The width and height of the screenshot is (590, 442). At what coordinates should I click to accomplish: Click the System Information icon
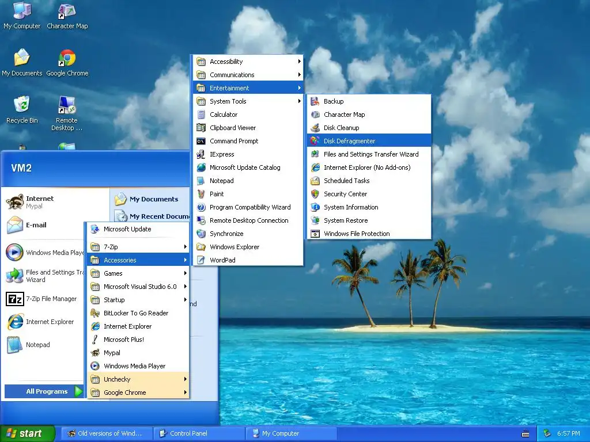pyautogui.click(x=315, y=207)
